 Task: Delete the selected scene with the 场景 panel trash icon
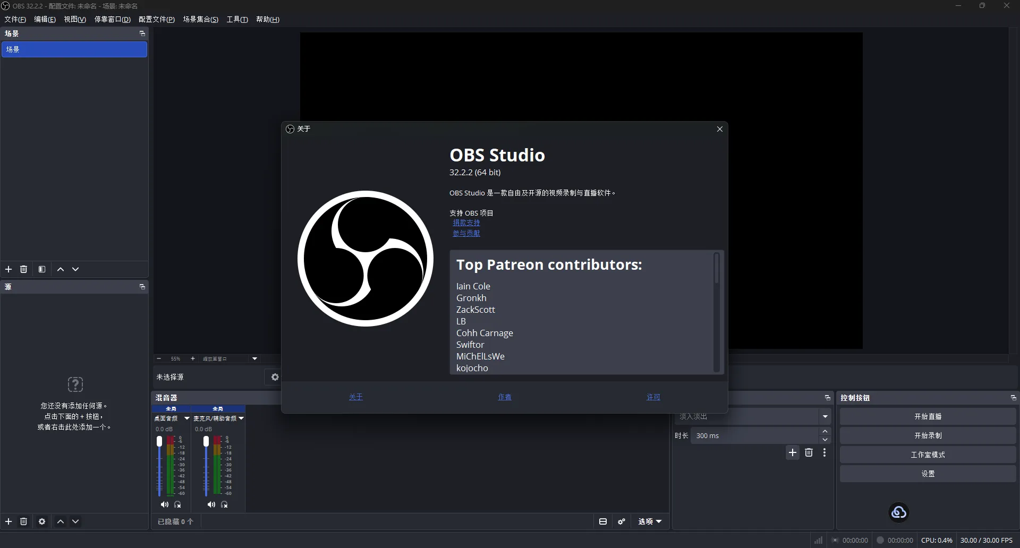(23, 269)
